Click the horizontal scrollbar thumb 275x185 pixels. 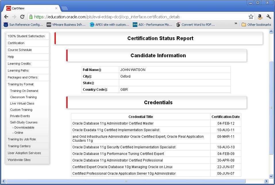tap(126, 181)
